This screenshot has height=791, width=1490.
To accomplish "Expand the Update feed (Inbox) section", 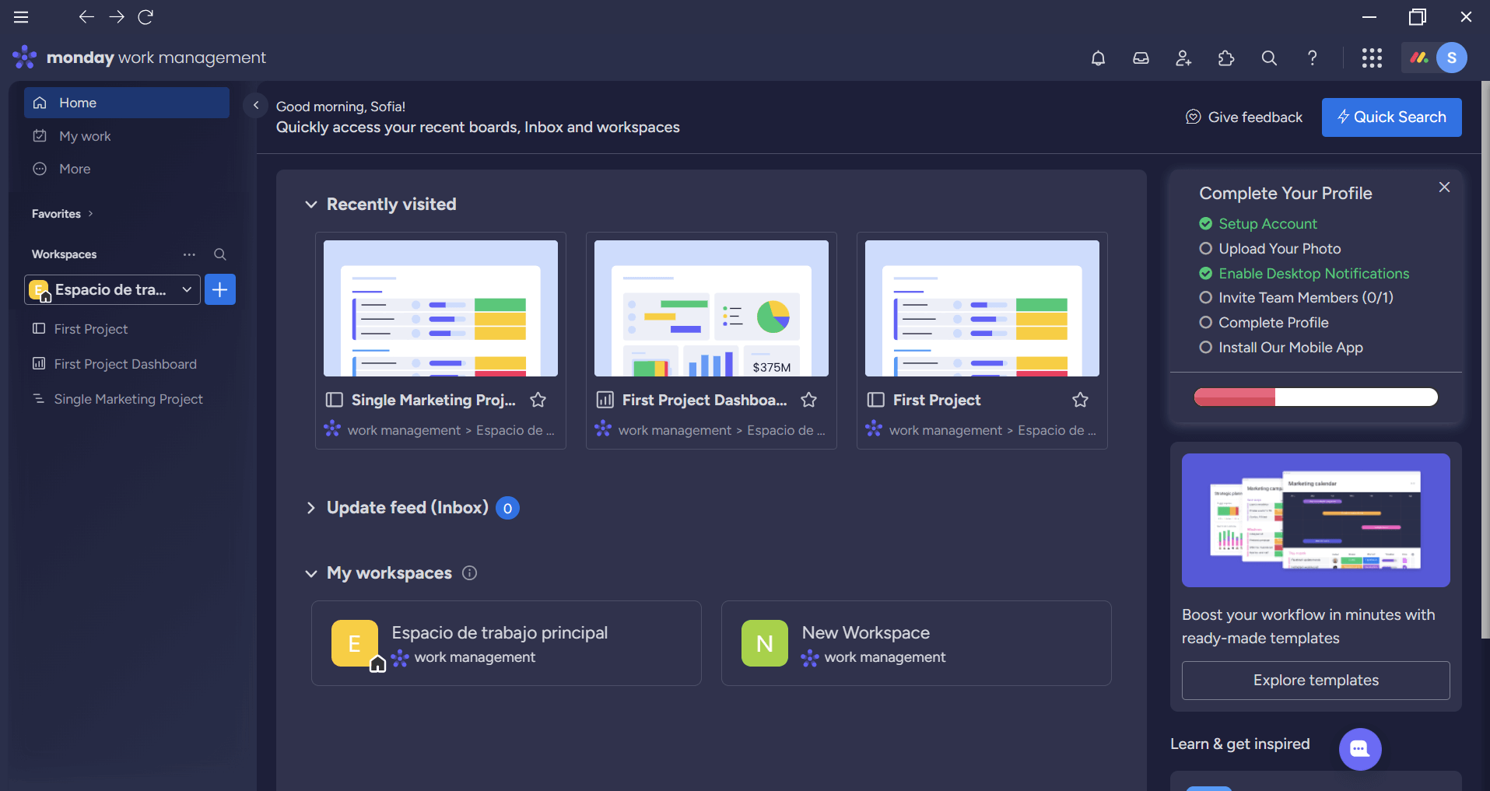I will coord(310,508).
